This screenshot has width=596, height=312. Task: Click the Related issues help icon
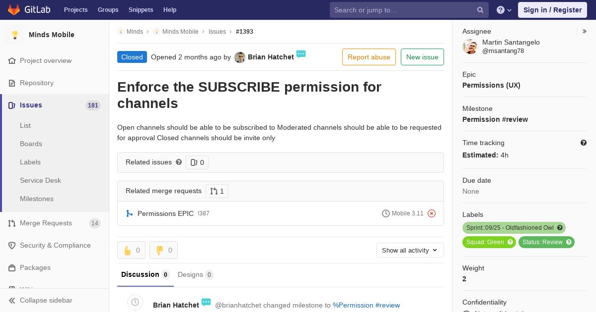point(179,162)
